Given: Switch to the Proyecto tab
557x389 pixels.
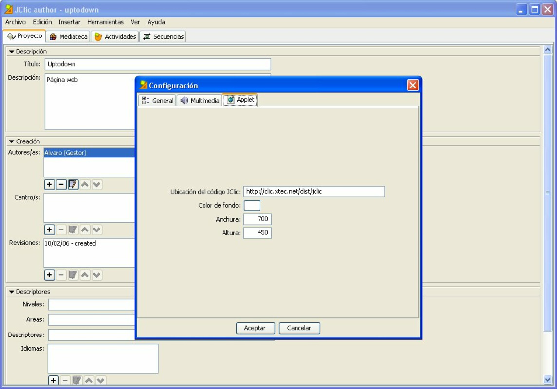Looking at the screenshot, I should click(x=24, y=36).
